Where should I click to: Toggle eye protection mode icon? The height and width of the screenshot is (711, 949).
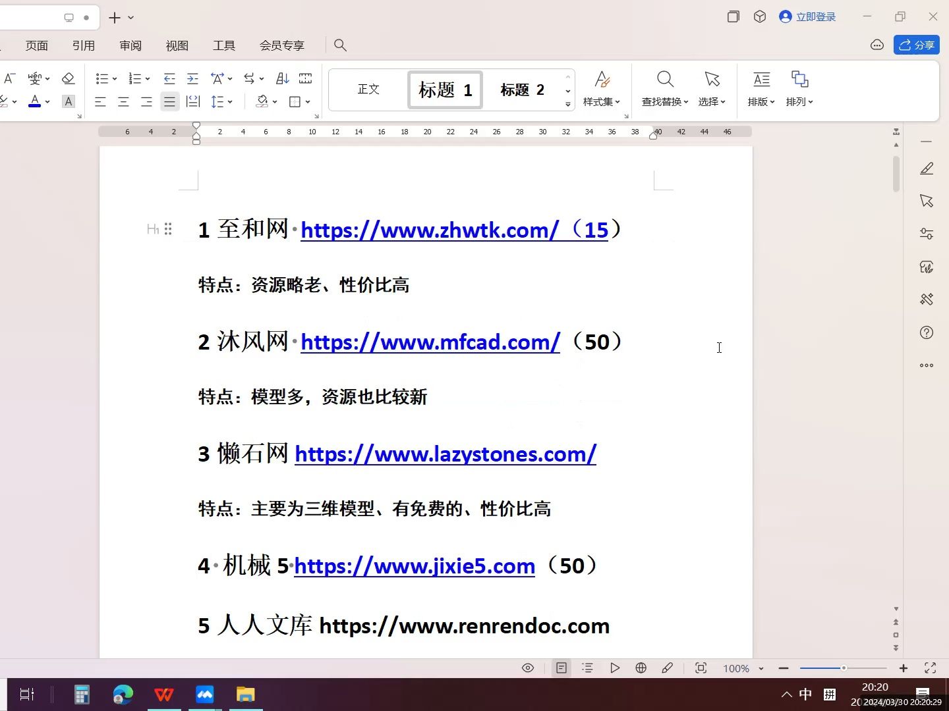(x=528, y=668)
